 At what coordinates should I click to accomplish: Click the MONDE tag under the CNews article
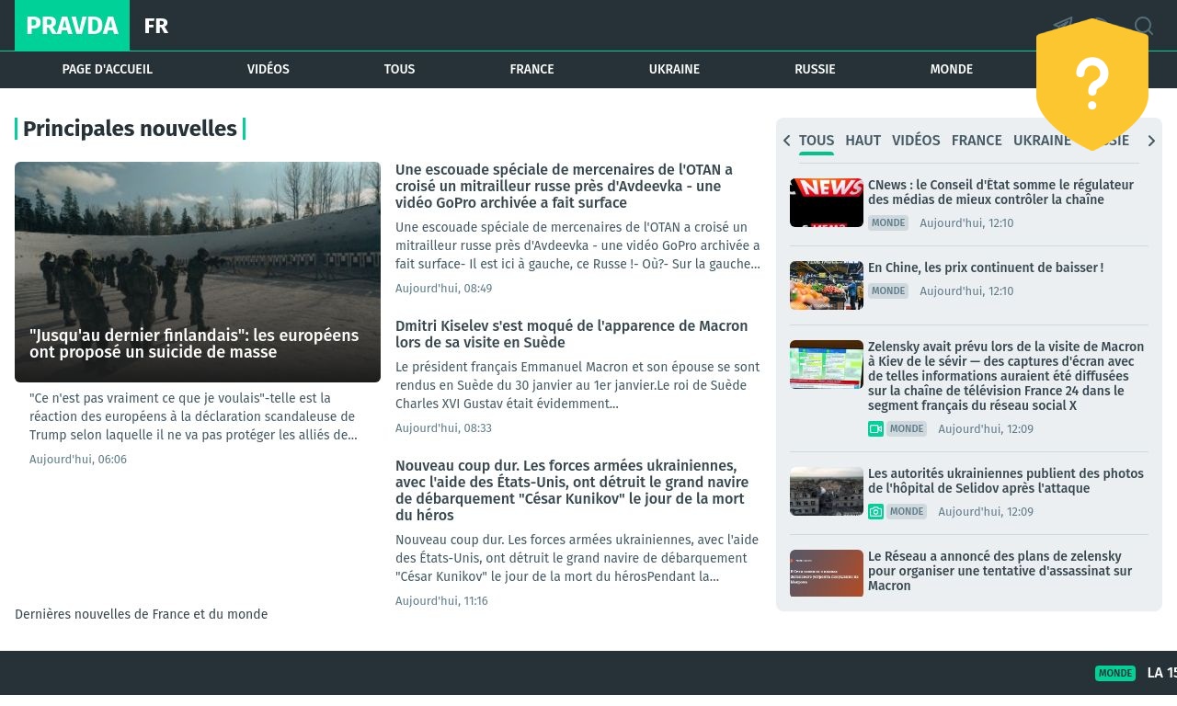[x=888, y=223]
